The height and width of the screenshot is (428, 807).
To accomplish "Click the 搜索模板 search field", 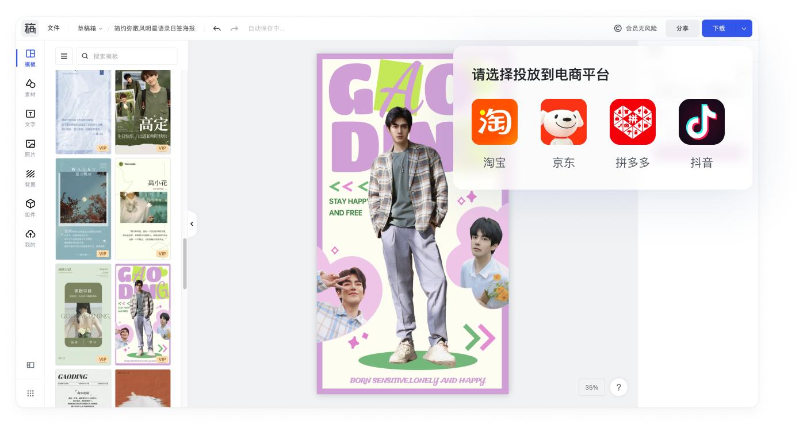I will coord(127,56).
